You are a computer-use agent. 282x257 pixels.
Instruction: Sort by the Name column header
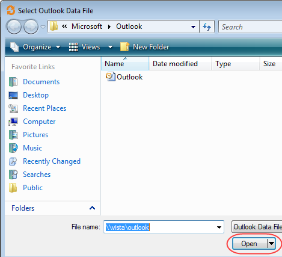[x=125, y=64]
